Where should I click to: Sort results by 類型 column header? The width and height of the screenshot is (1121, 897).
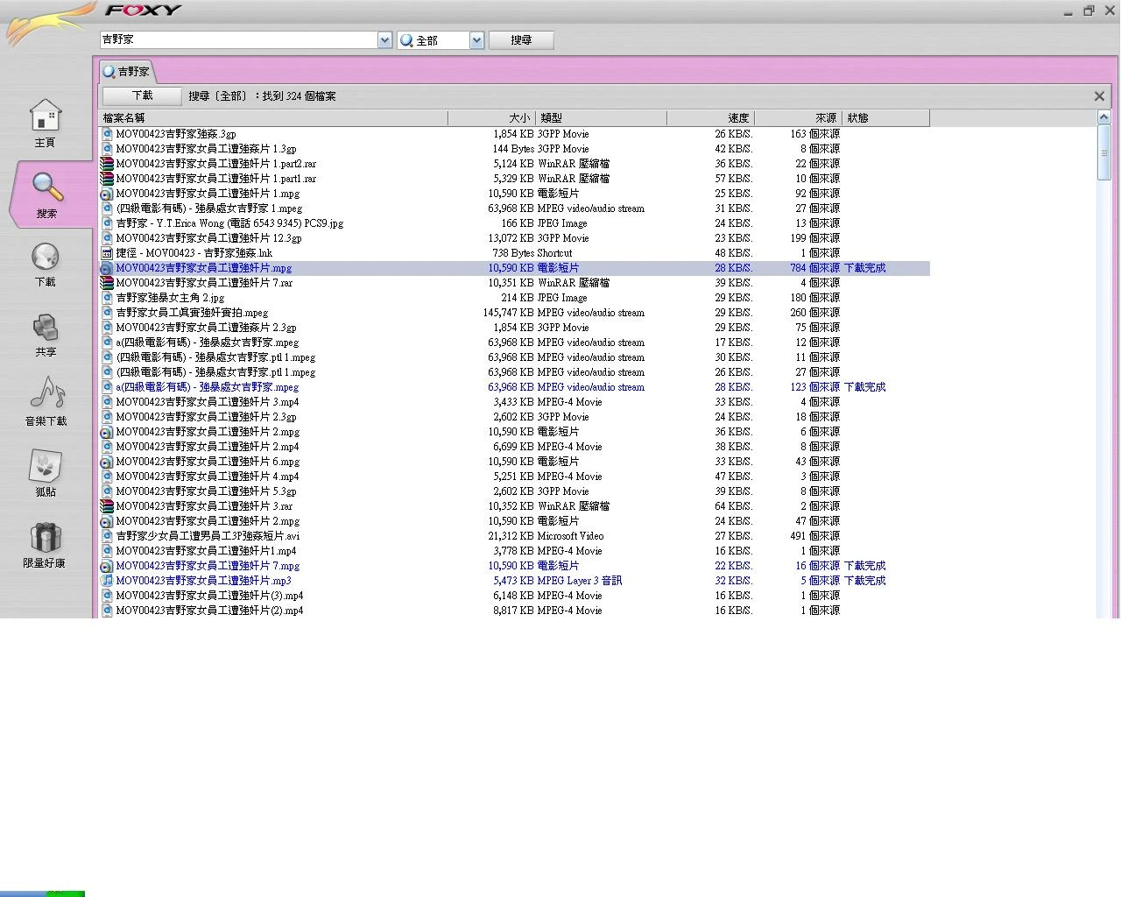click(601, 118)
